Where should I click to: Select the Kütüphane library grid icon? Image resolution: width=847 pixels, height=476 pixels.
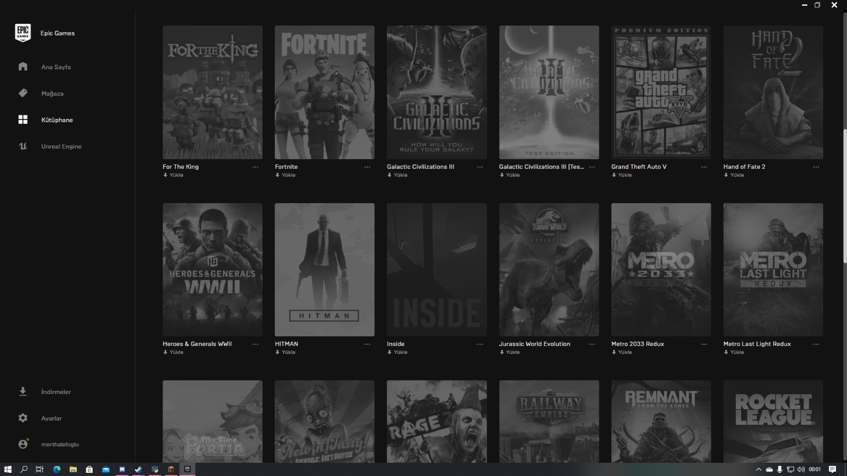[x=23, y=120]
